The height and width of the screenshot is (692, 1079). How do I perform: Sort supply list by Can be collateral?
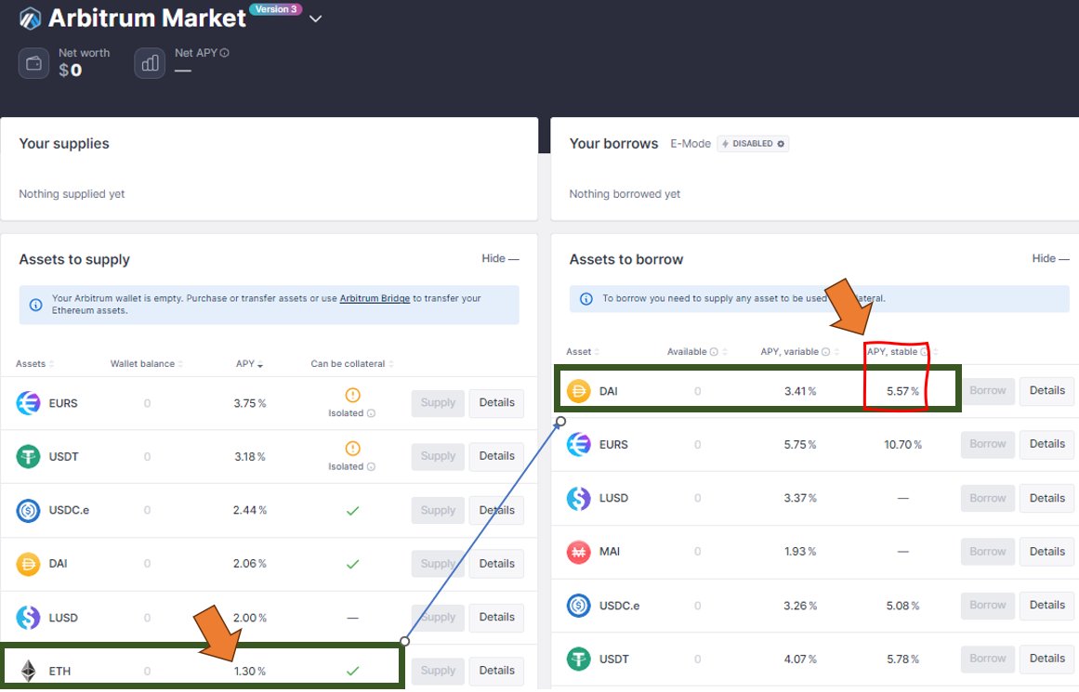[x=351, y=364]
